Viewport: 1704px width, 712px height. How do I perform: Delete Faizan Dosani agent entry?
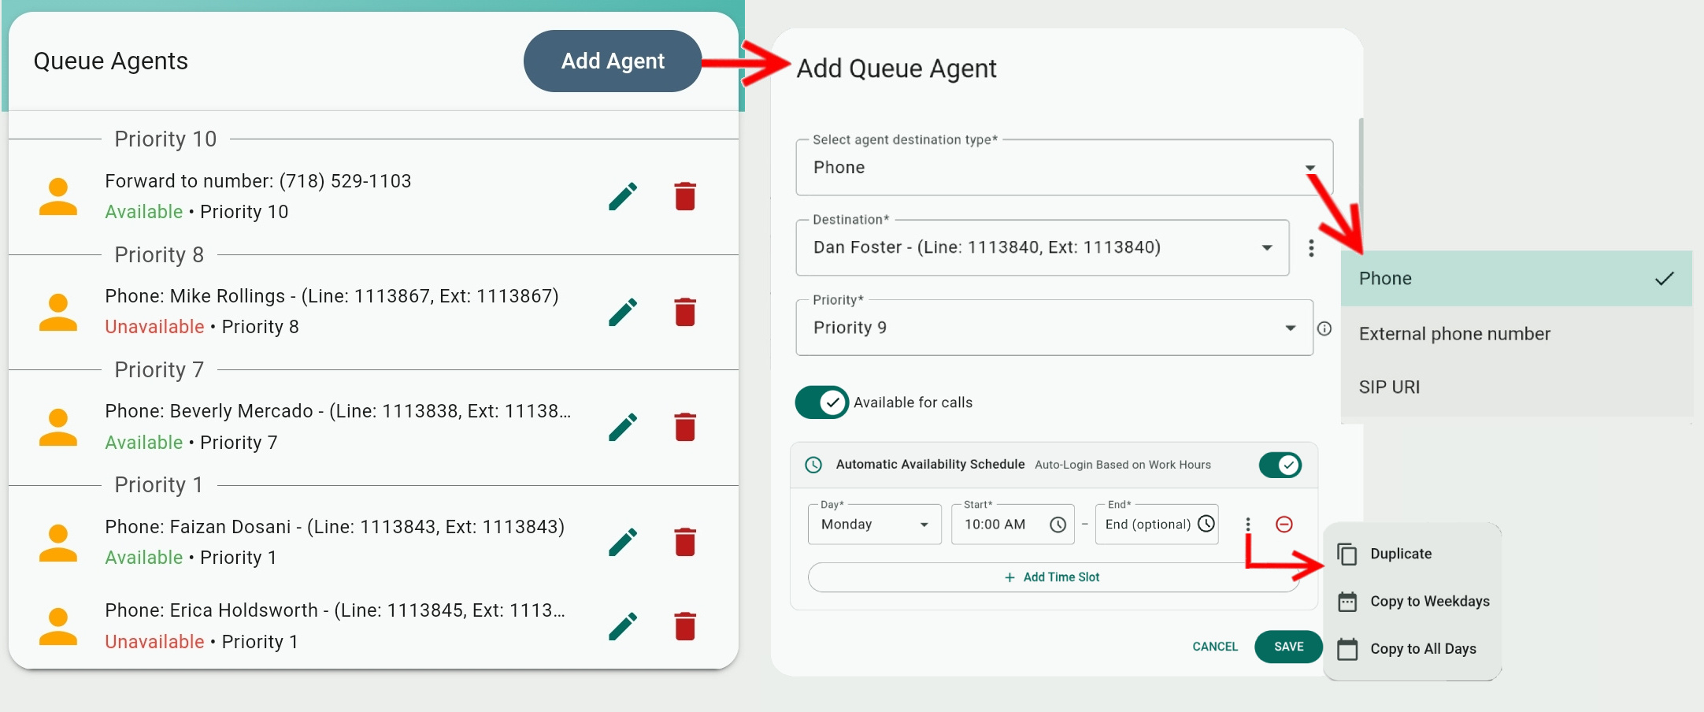click(685, 542)
